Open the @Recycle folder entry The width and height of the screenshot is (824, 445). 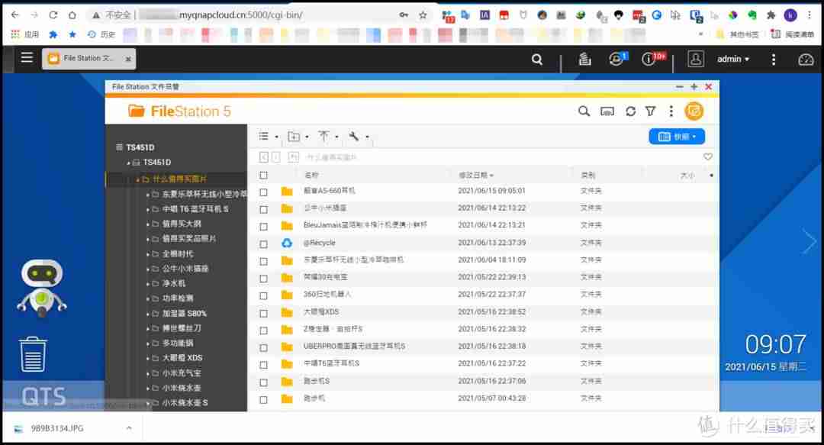(x=319, y=243)
